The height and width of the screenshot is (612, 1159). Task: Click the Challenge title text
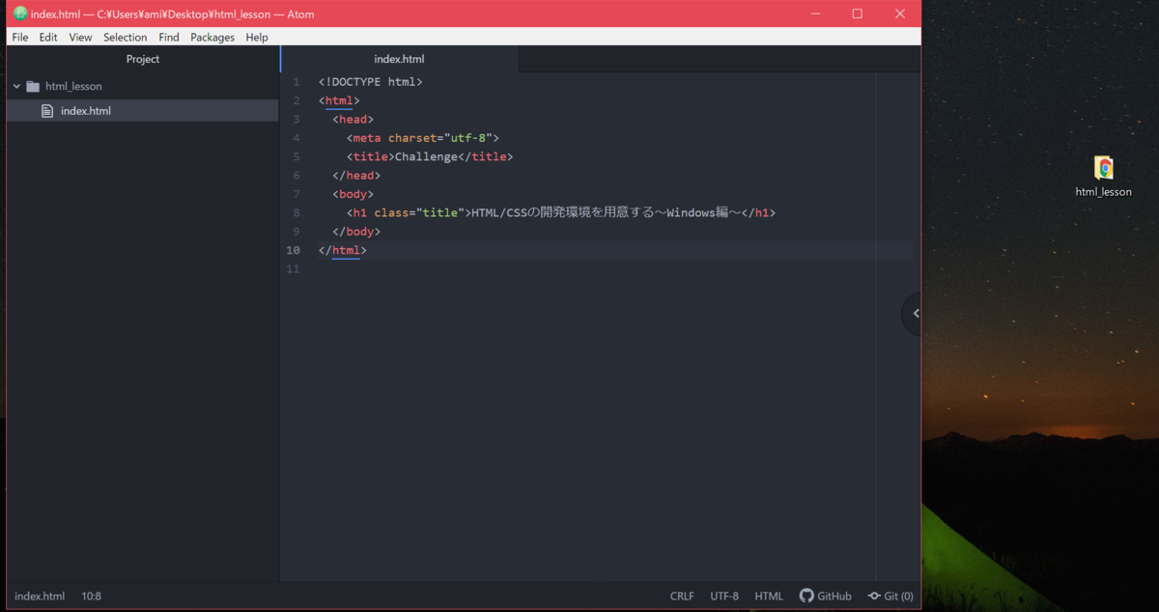(426, 156)
